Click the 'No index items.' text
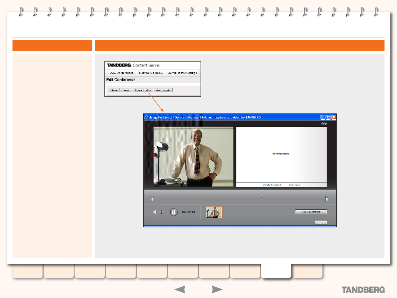This screenshot has width=397, height=298. [281, 154]
